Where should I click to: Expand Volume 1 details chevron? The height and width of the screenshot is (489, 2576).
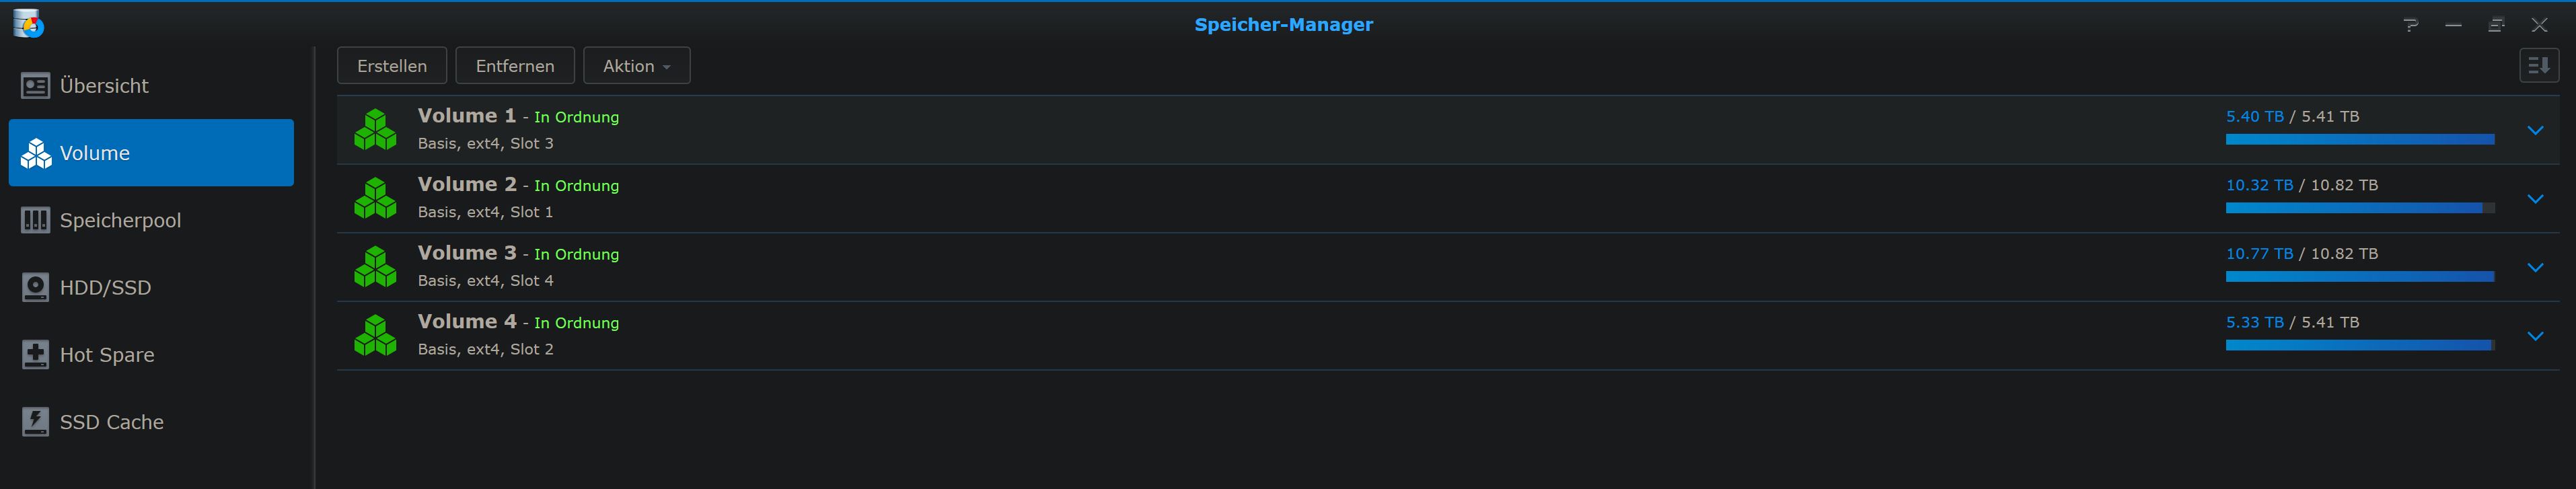point(2535,130)
